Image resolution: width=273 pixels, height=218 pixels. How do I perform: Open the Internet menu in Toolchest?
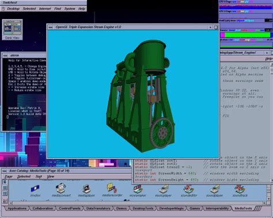pyautogui.click(x=45, y=9)
